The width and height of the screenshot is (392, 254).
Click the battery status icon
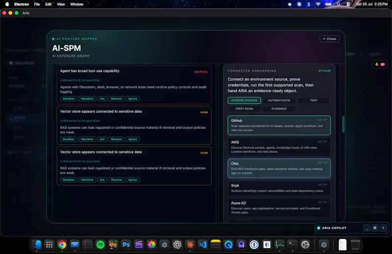pos(328,4)
